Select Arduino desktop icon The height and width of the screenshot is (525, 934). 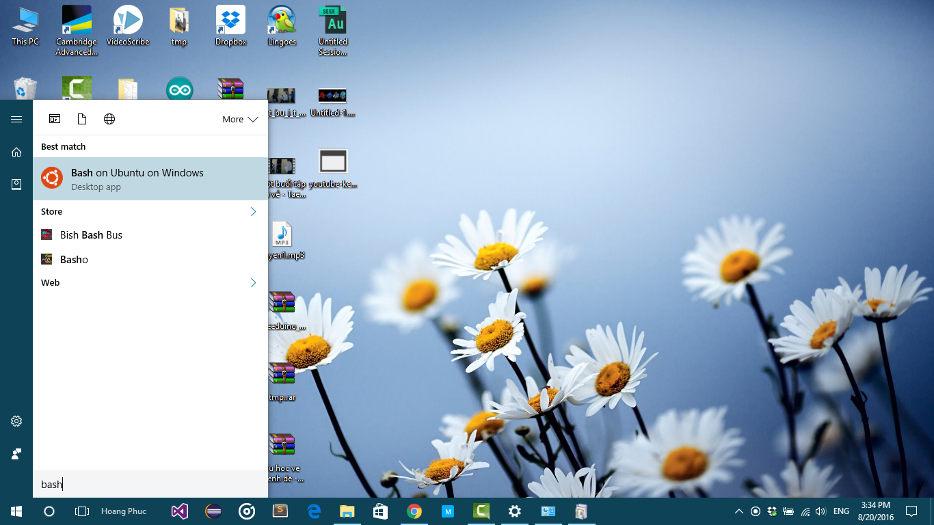(x=179, y=89)
